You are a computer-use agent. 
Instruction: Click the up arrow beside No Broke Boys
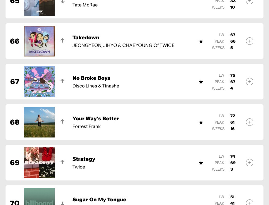point(62,81)
